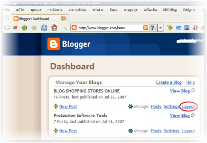The image size is (207, 143).
Task: Click the red swirl toolbar icon
Action: pyautogui.click(x=195, y=28)
